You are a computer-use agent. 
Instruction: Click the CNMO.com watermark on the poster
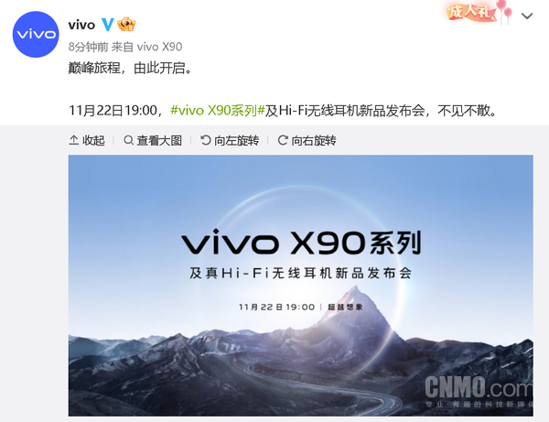click(479, 392)
